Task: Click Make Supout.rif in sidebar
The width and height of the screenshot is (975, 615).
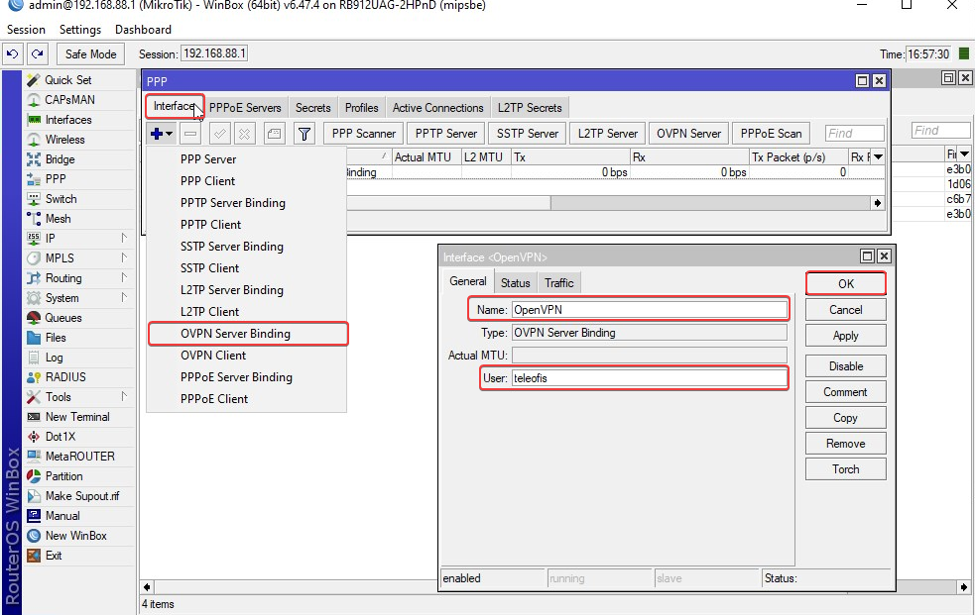Action: pos(82,496)
